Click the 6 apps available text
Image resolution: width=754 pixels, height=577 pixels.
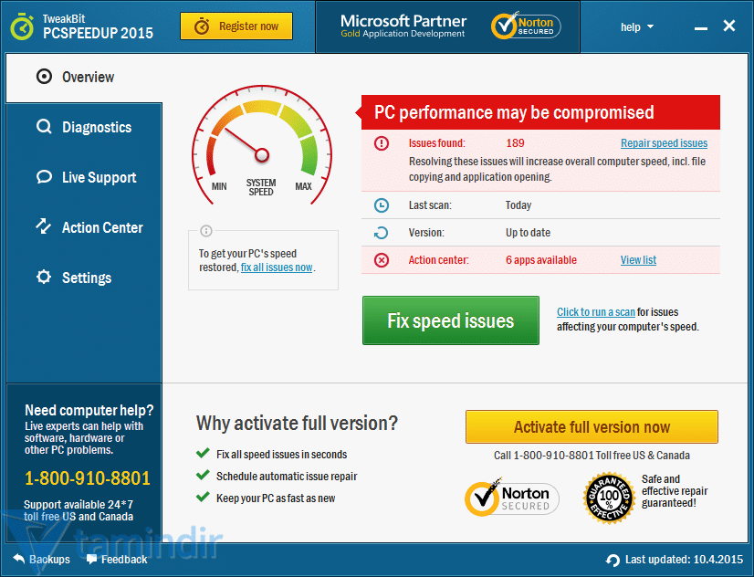pyautogui.click(x=541, y=260)
